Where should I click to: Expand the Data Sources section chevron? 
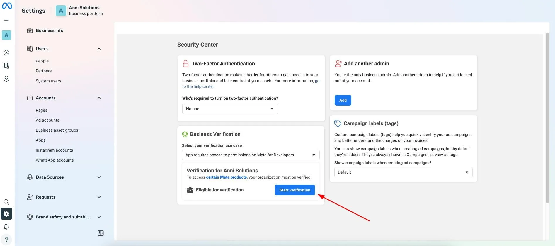(99, 177)
